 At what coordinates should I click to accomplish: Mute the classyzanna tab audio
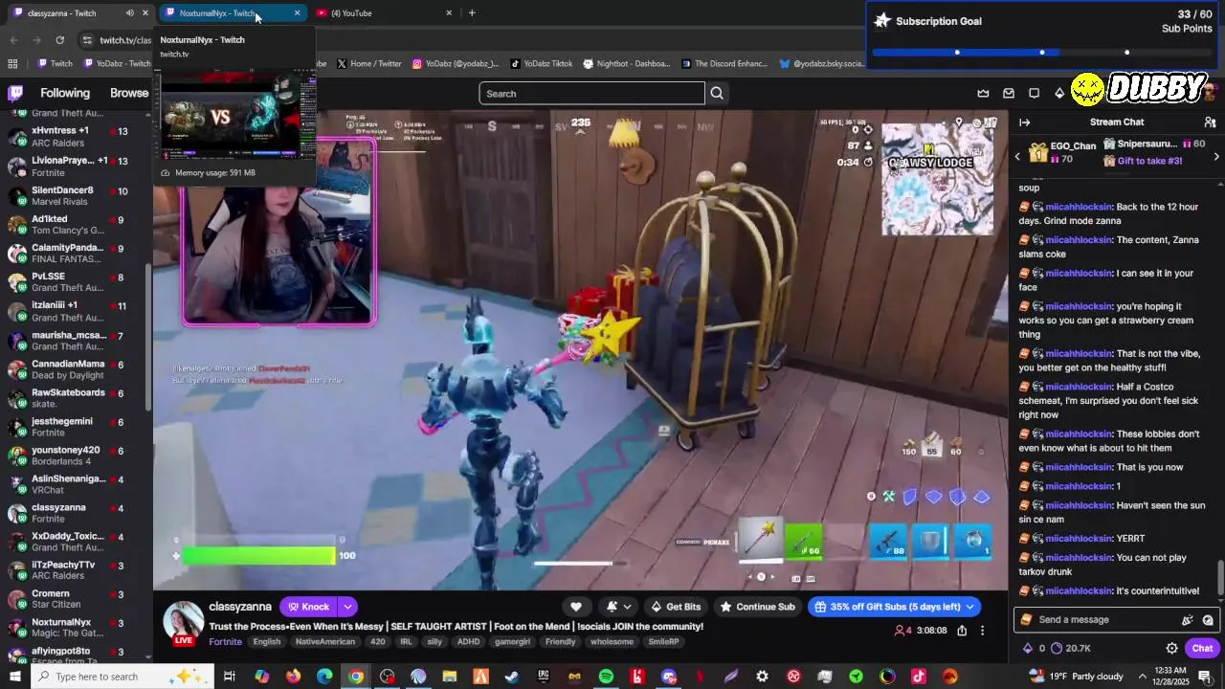pos(129,13)
